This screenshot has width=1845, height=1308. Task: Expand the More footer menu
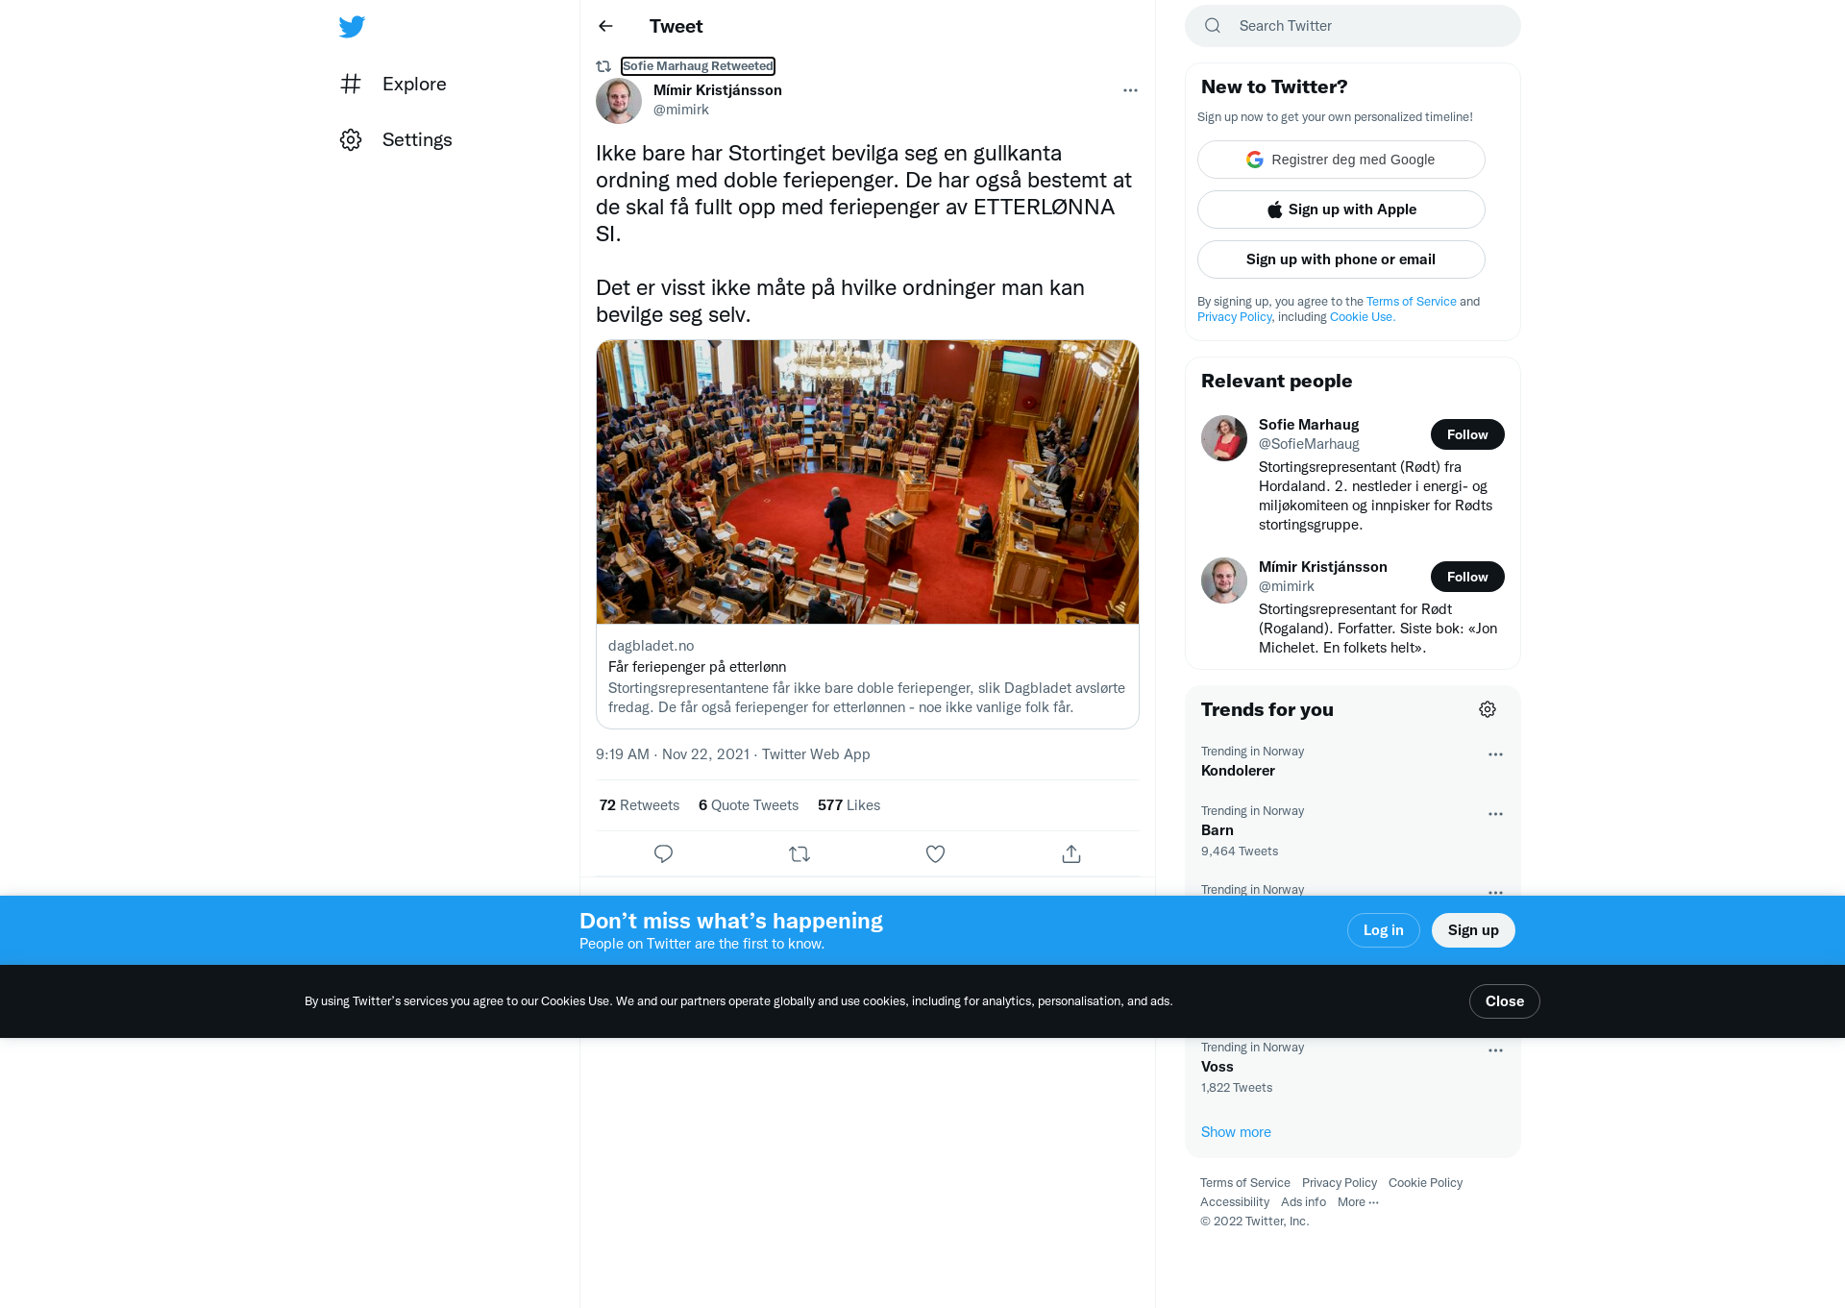click(x=1358, y=1202)
